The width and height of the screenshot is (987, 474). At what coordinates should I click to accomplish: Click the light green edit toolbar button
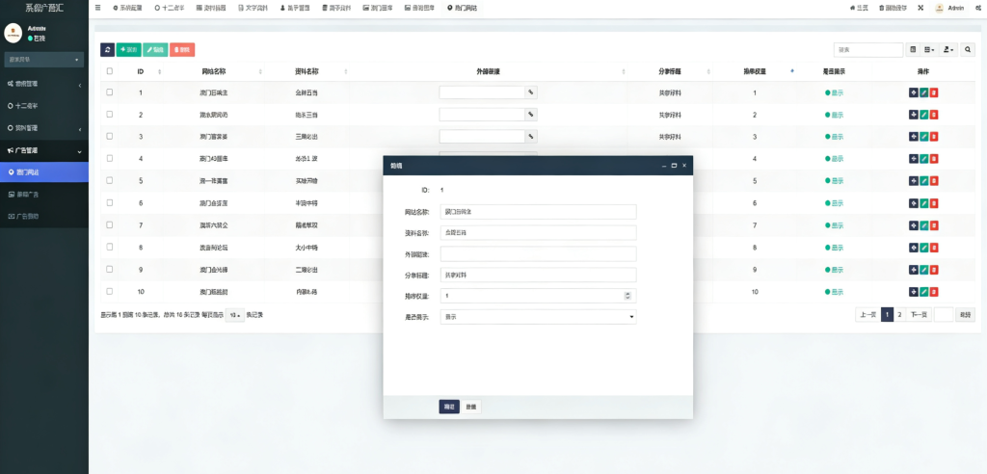(x=155, y=50)
